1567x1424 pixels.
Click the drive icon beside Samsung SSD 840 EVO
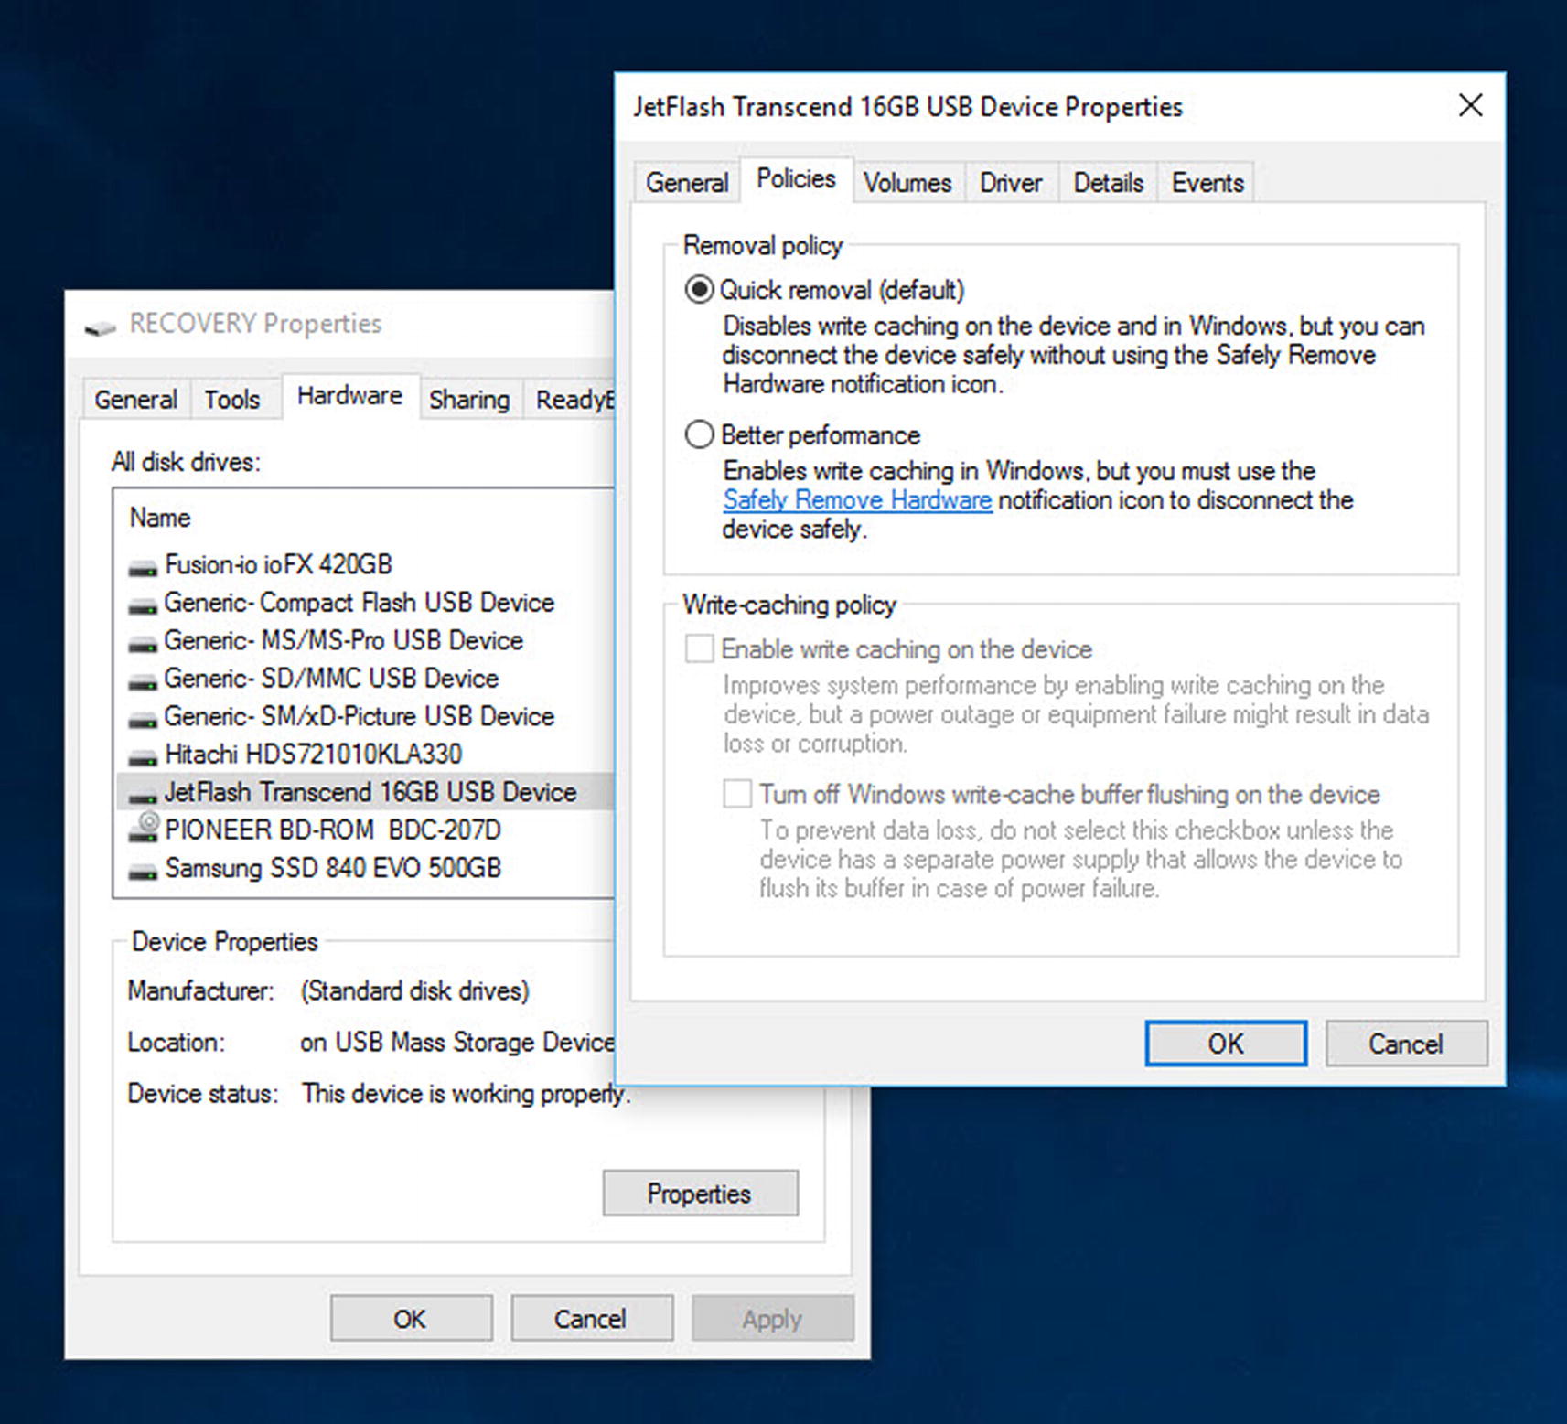click(143, 872)
